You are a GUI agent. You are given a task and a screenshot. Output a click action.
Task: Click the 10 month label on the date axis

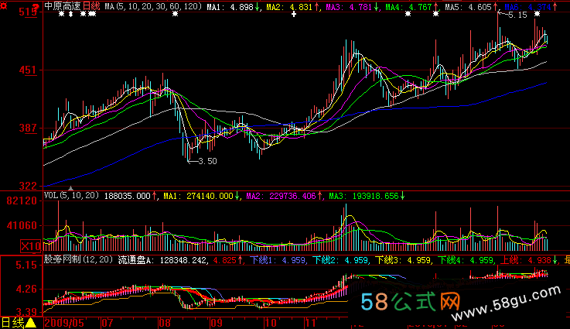coord(270,323)
